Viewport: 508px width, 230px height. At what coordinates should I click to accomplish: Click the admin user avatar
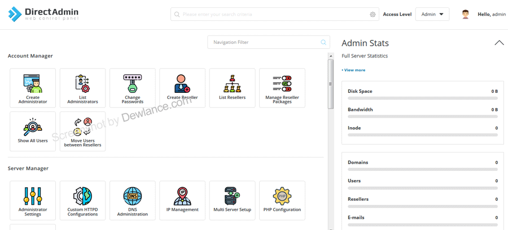click(x=466, y=15)
